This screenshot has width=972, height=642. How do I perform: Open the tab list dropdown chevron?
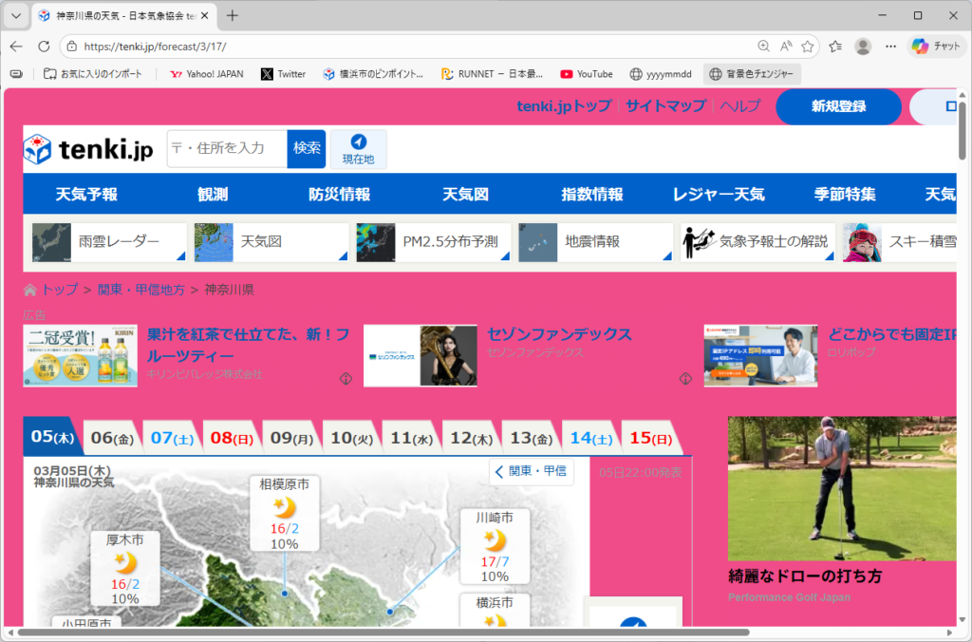tap(16, 15)
